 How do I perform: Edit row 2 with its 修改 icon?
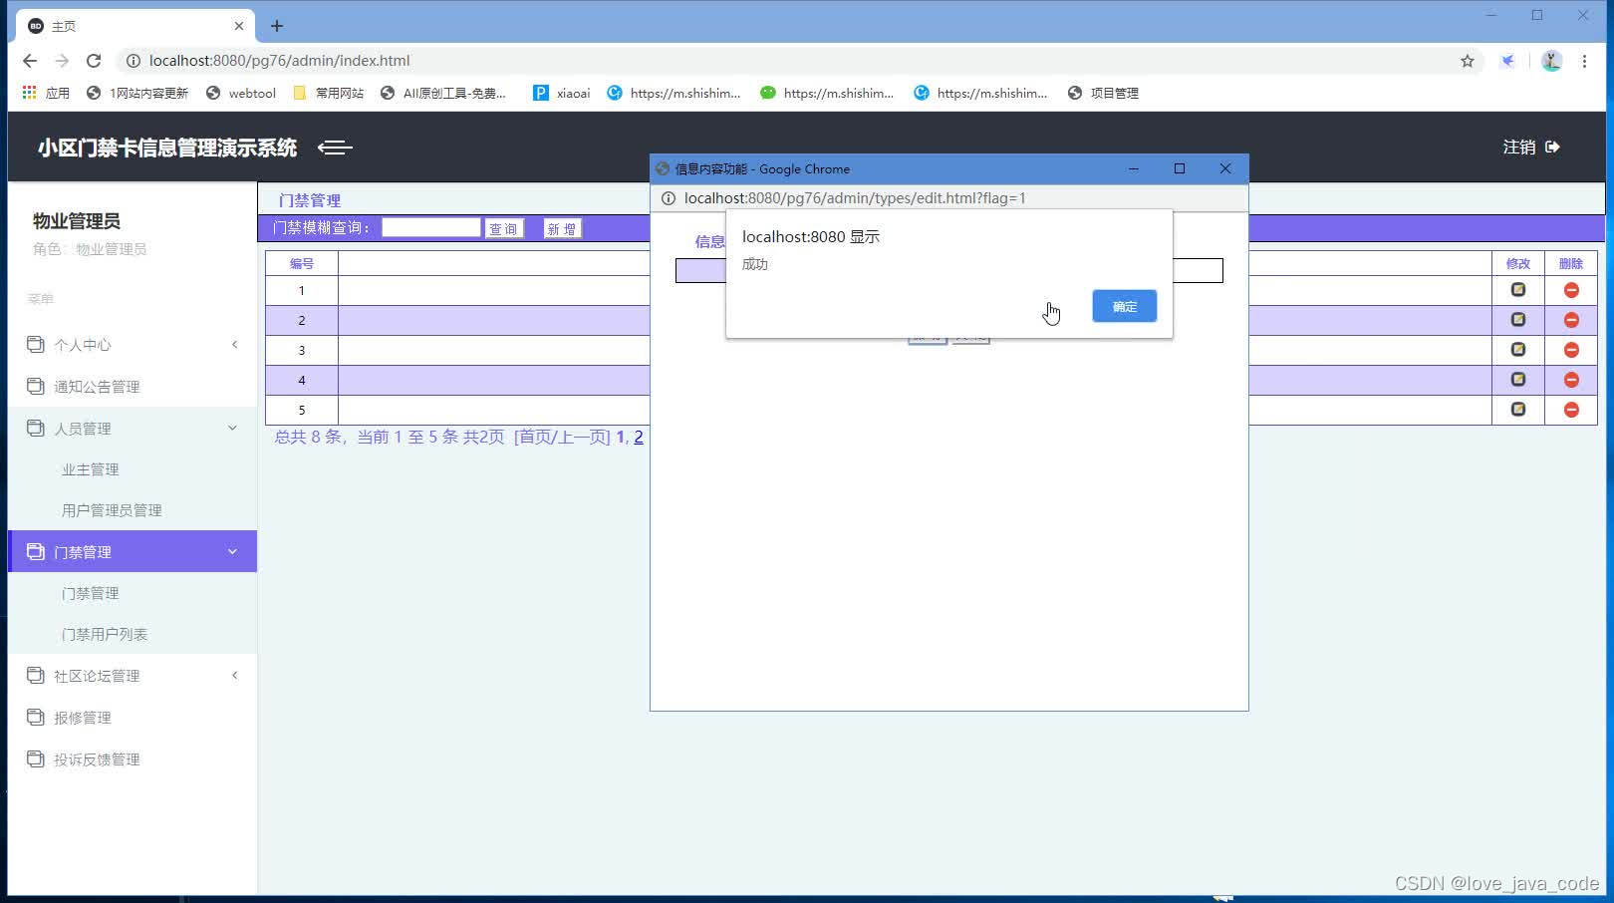pos(1518,320)
